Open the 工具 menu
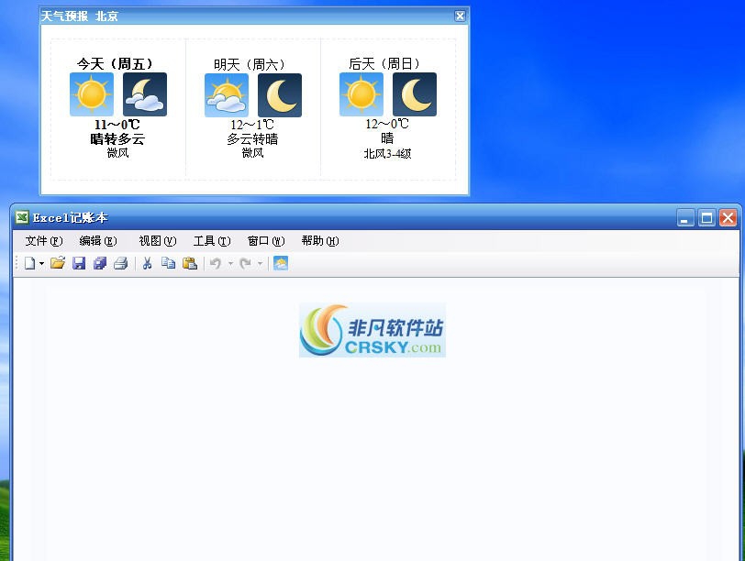The image size is (745, 561). (211, 241)
